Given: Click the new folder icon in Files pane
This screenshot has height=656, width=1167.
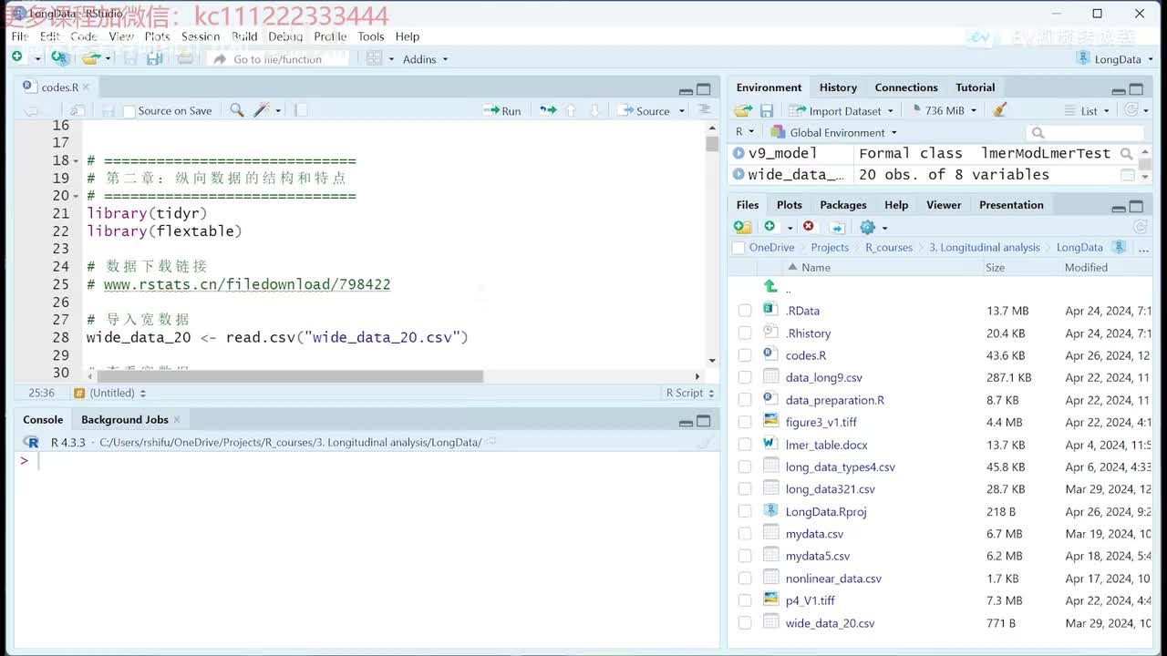Looking at the screenshot, I should click(743, 227).
